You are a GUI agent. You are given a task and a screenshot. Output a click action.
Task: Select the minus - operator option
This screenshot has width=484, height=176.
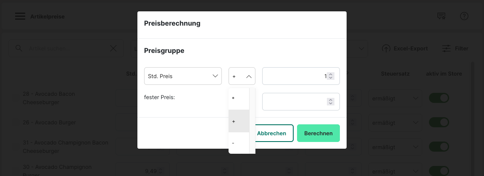tap(239, 143)
